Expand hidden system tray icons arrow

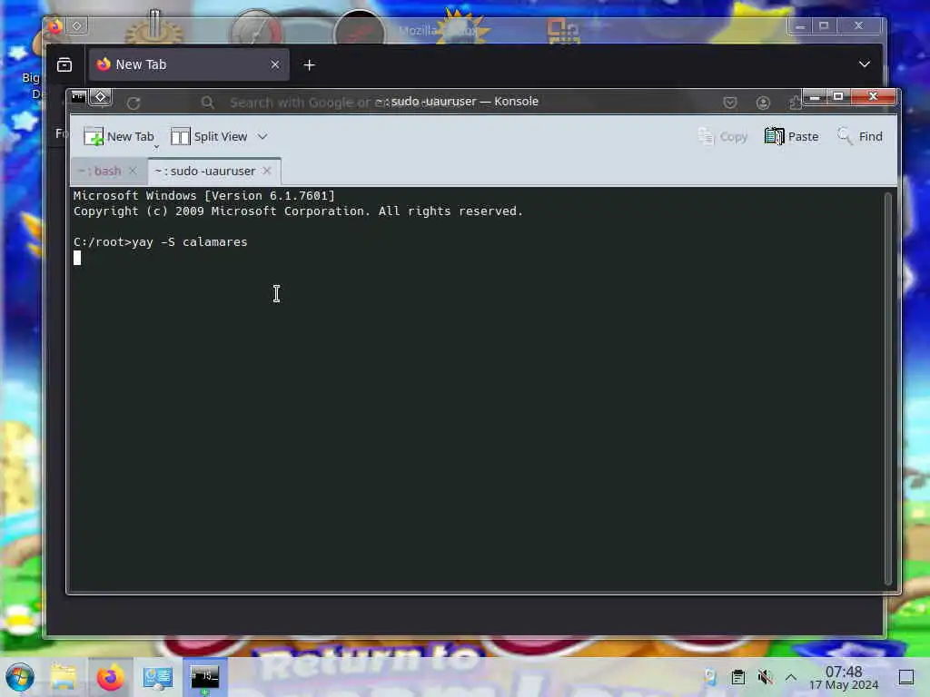pyautogui.click(x=791, y=677)
